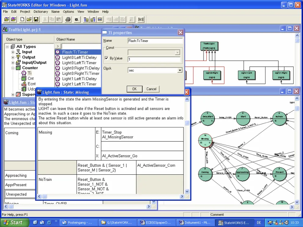Open the Project menu
Image resolution: width=303 pixels, height=227 pixels.
pos(25,12)
